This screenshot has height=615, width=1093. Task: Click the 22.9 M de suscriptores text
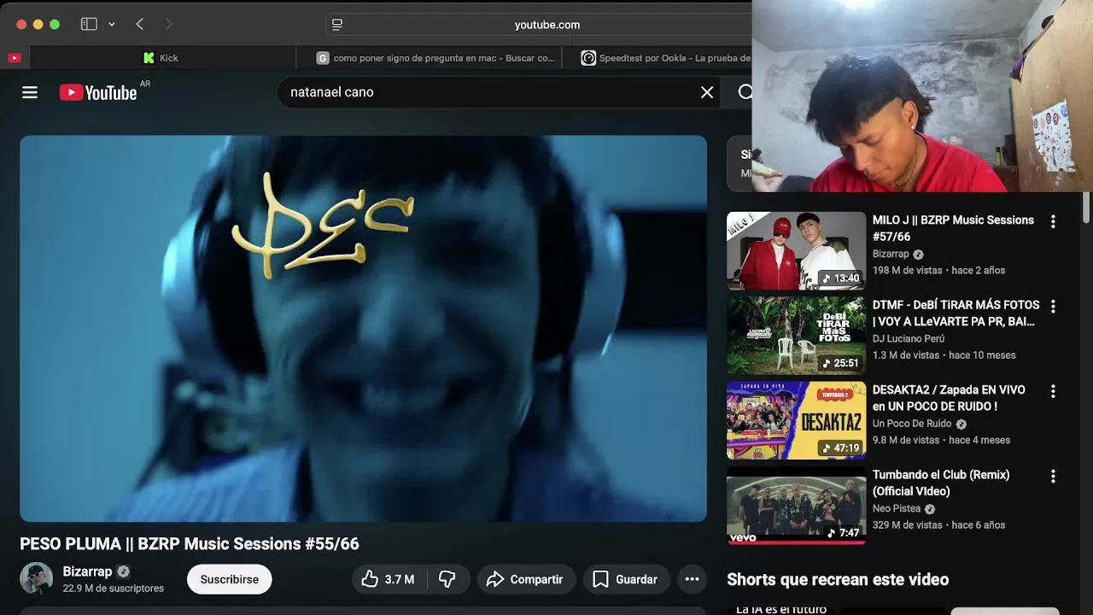coord(113,589)
